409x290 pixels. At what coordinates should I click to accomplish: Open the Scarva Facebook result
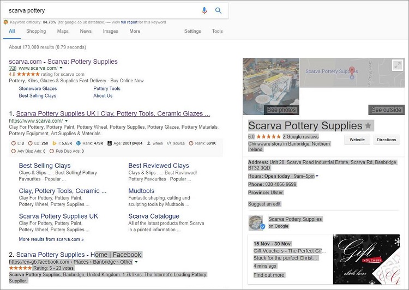[79, 255]
